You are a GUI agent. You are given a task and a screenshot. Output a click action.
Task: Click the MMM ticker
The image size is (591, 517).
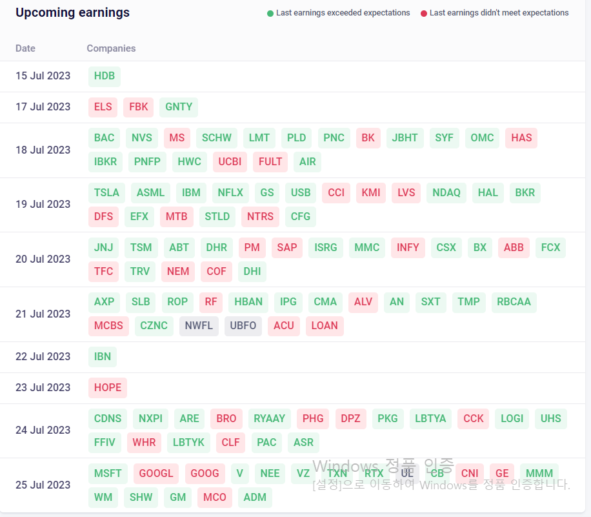539,473
